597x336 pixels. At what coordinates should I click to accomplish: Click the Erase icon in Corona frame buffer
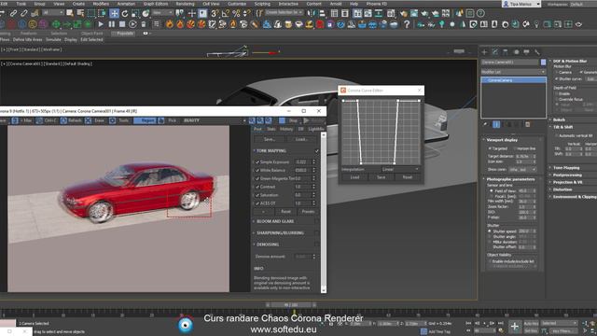pyautogui.click(x=88, y=120)
